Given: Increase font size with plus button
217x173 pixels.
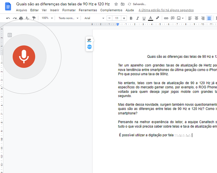Looking at the screenshot, I should point(124,18).
